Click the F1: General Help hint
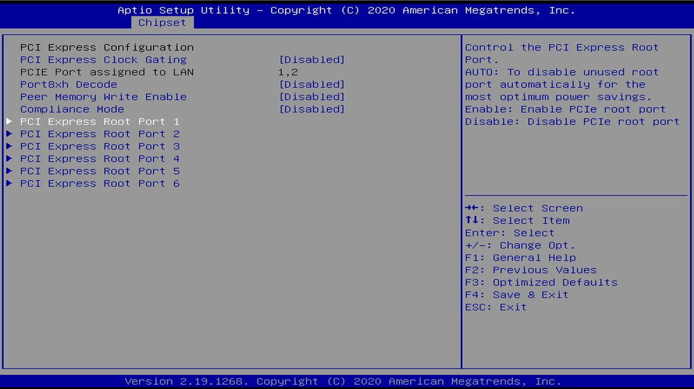 point(520,258)
